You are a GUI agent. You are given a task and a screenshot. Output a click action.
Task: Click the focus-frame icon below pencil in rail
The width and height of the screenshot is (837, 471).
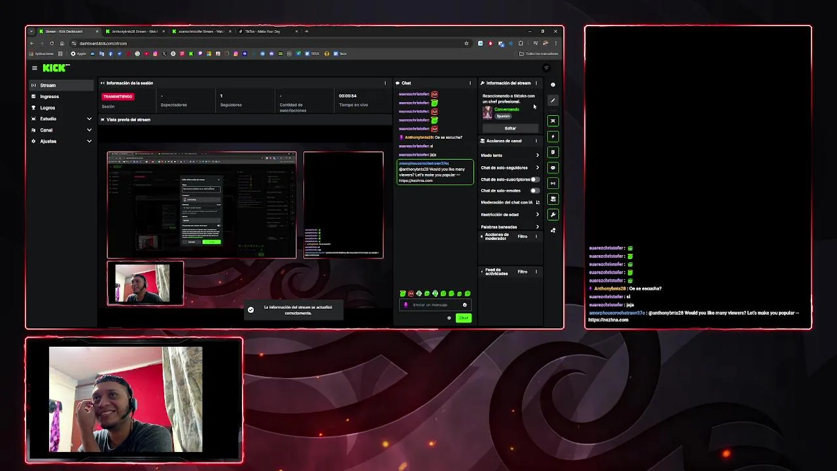coord(553,120)
